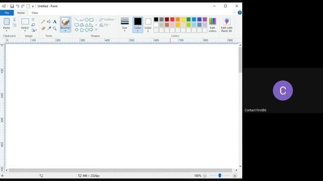Click the zoom in plus button
The height and width of the screenshot is (181, 323).
click(x=235, y=175)
